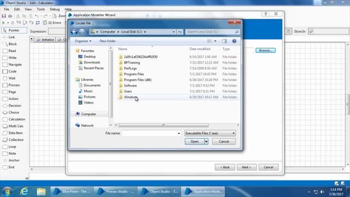The height and width of the screenshot is (197, 350).
Task: Click Cancel in Application Modeller Wizard
Action: point(269,167)
